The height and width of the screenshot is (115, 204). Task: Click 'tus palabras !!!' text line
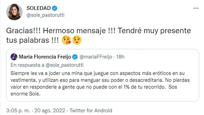point(34,40)
